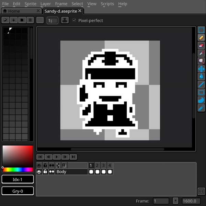Pick the Eraser tool

click(x=202, y=46)
